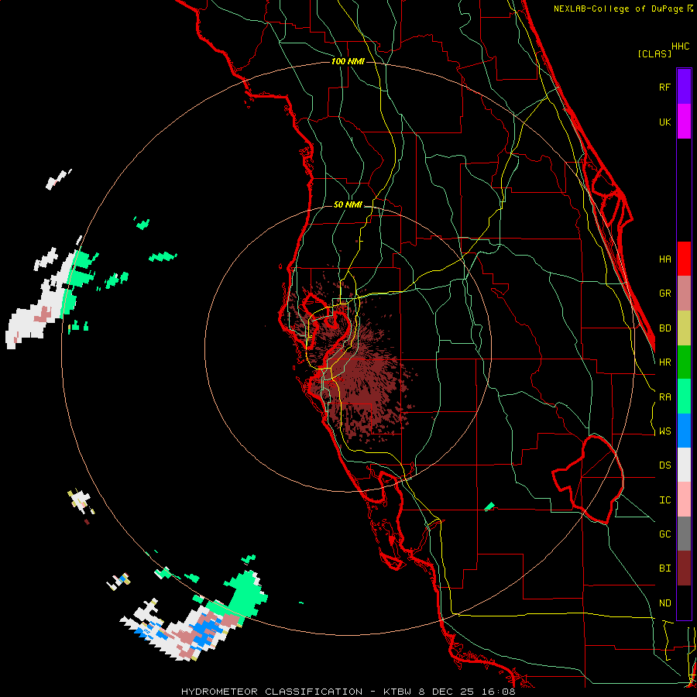
Task: Click the BI biological brown swatch
Action: tap(684, 568)
